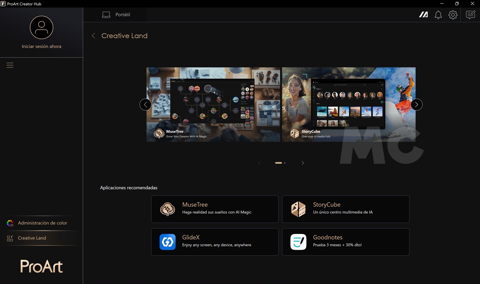This screenshot has width=480, height=284.
Task: Click 'One-stop AI media hub' banner caption
Action: tap(316, 136)
